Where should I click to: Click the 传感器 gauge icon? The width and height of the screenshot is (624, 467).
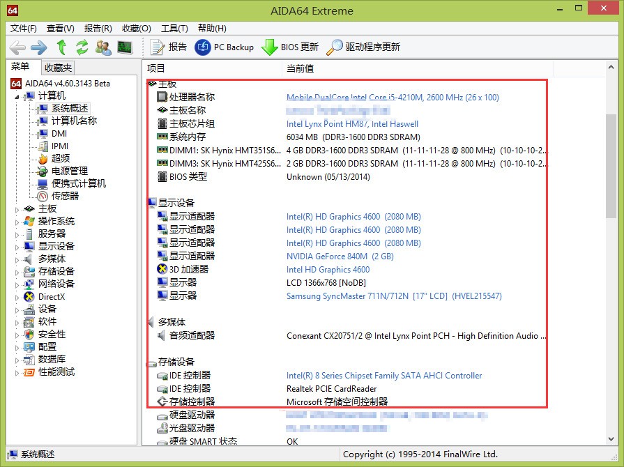pyautogui.click(x=43, y=196)
